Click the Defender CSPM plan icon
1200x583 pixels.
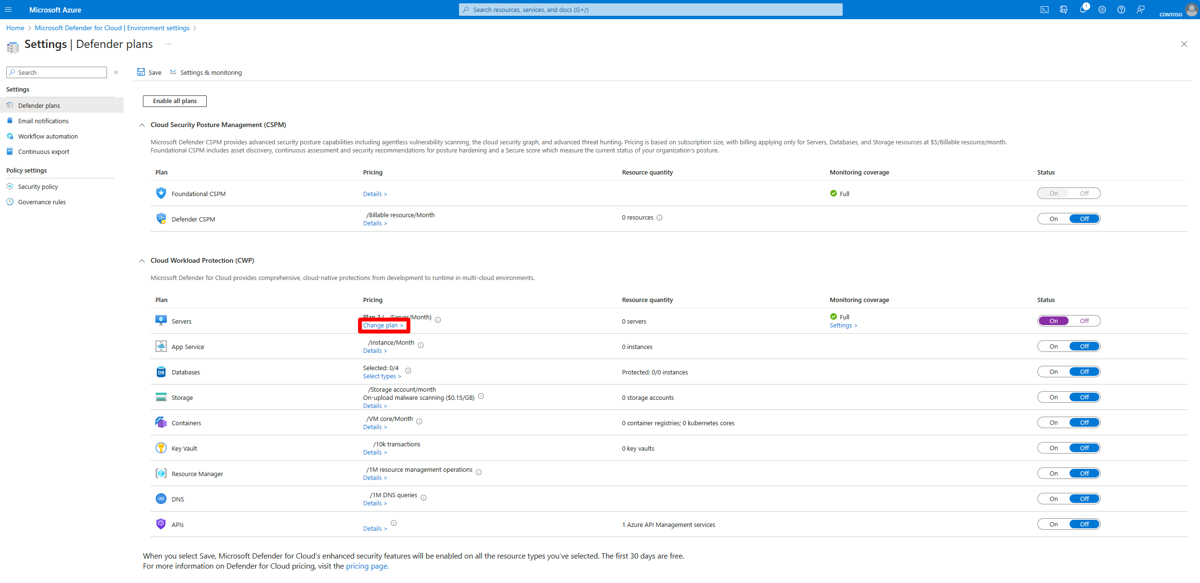161,218
